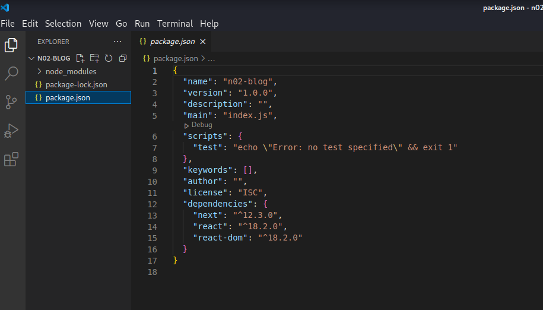Click the "index.js" main value
The width and height of the screenshot is (543, 310).
coord(247,115)
